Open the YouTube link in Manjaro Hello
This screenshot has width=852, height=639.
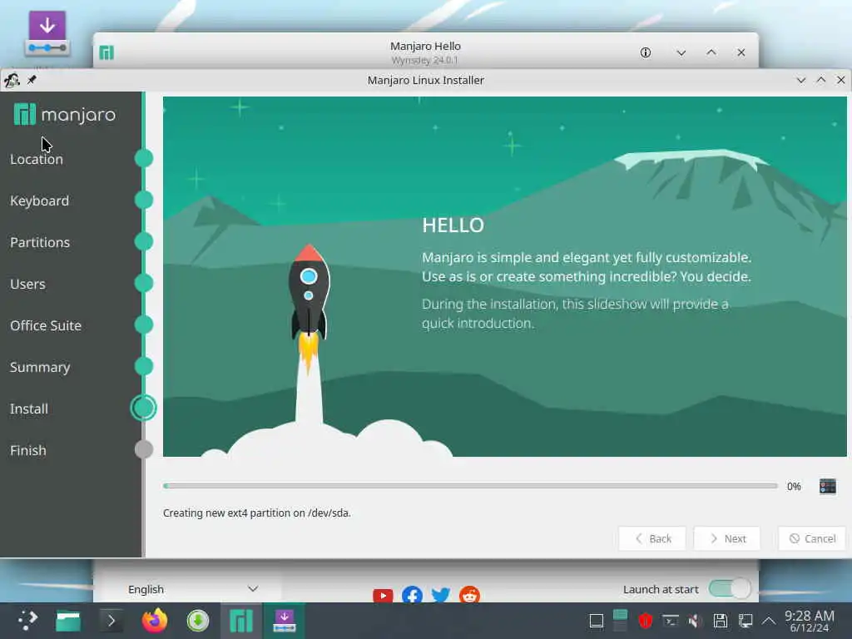coord(383,596)
